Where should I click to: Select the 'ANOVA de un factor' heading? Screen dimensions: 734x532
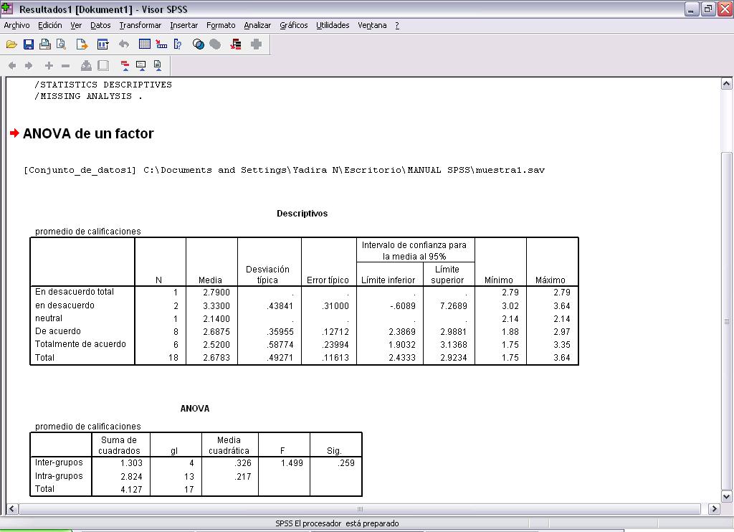click(x=88, y=133)
